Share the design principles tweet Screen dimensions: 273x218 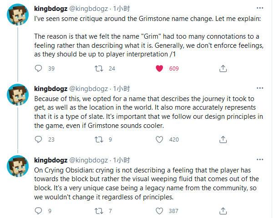pyautogui.click(x=222, y=140)
